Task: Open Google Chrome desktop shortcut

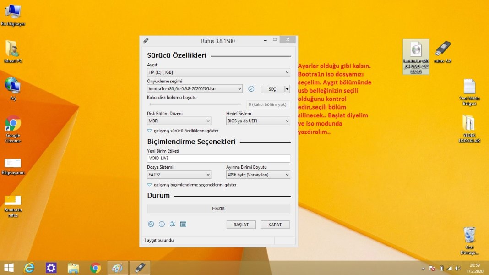Action: pyautogui.click(x=13, y=126)
